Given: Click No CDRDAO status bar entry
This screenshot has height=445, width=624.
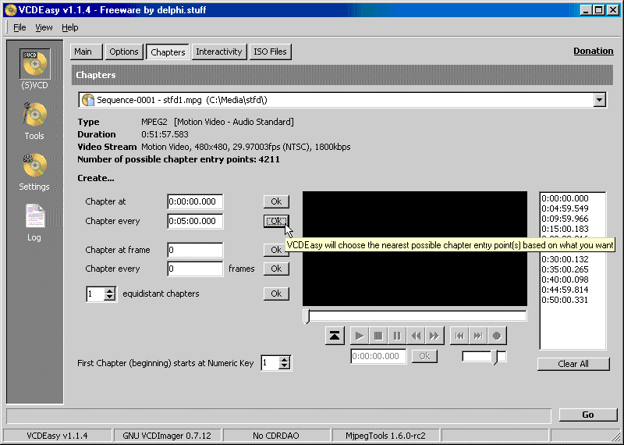Looking at the screenshot, I should coord(276,436).
